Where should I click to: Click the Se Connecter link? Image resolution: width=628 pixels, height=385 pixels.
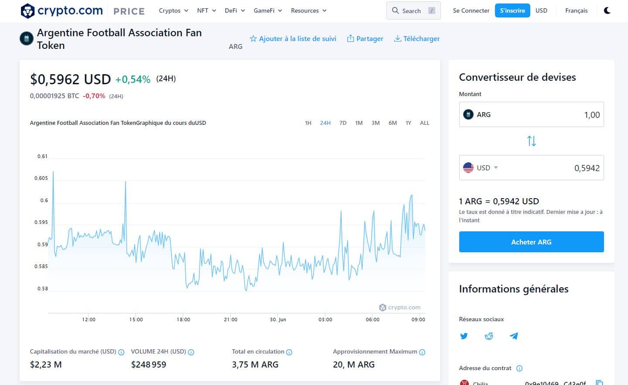click(471, 10)
